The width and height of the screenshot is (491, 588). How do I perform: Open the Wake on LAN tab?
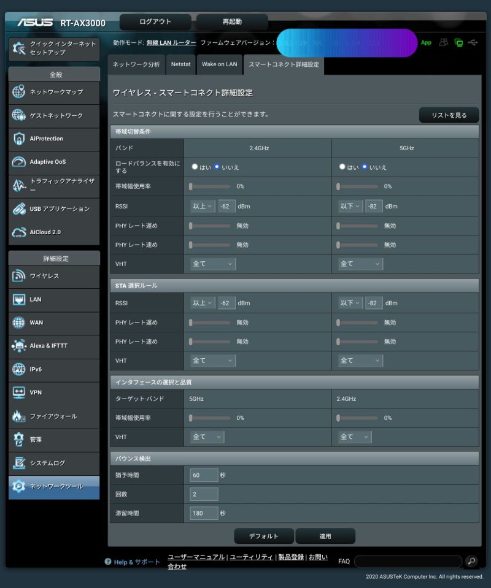pos(219,64)
